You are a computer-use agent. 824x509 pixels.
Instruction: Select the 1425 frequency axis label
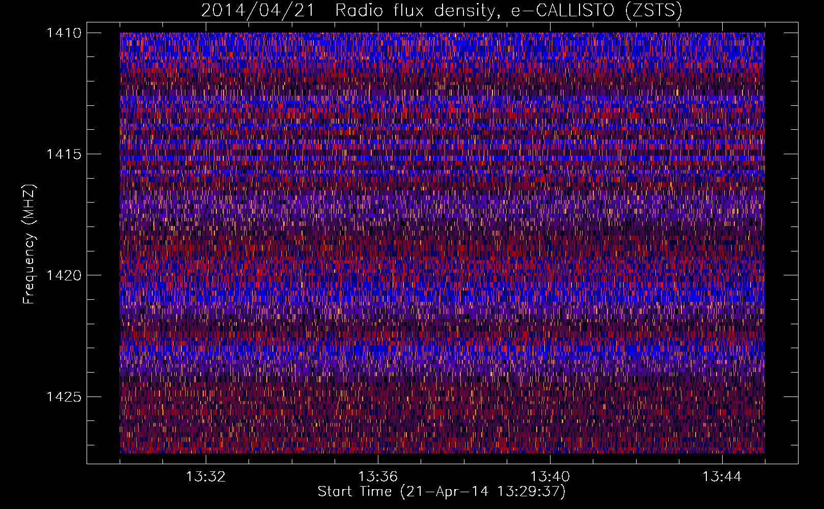tap(64, 397)
